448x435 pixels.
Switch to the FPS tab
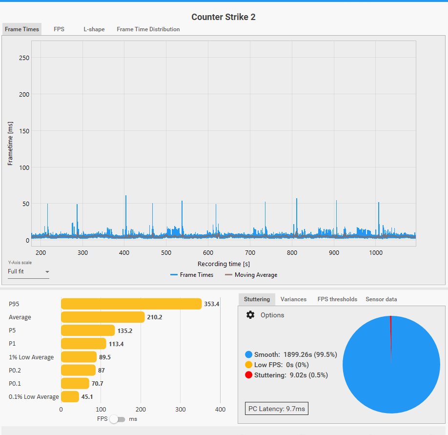click(x=59, y=29)
